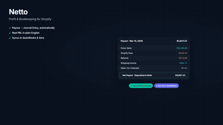This screenshot has width=223, height=125.
Task: Click the Netto title
Action: [x=18, y=12]
